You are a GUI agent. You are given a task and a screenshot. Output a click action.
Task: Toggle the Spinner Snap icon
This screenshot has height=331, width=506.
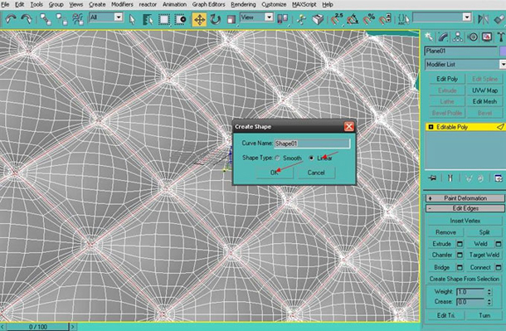pyautogui.click(x=385, y=19)
